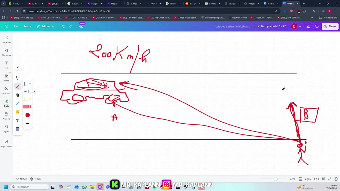Close the floating drawing toolbar
340x191 pixels.
pyautogui.click(x=18, y=67)
